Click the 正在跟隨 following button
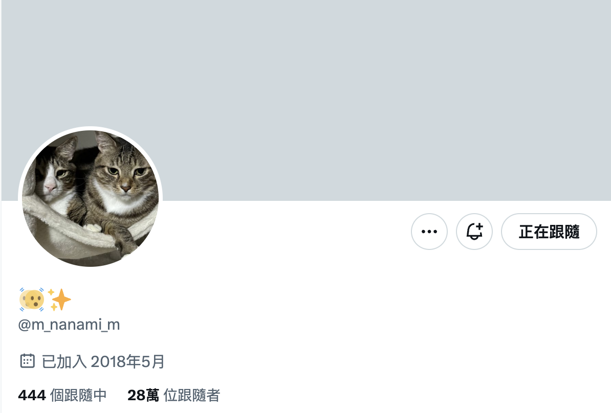 [549, 232]
